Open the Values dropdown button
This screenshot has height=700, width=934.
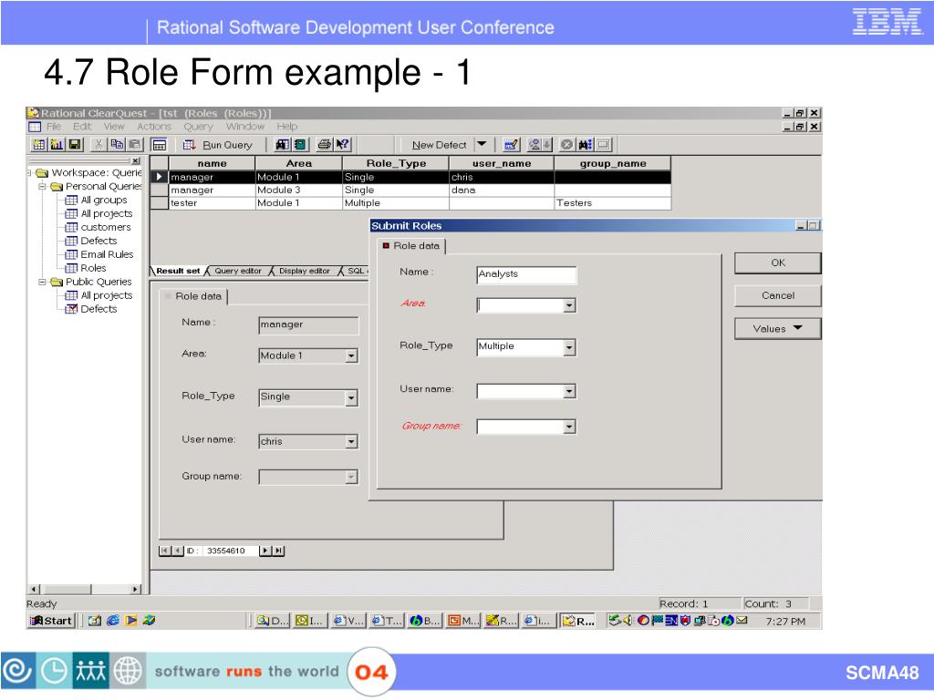[778, 328]
